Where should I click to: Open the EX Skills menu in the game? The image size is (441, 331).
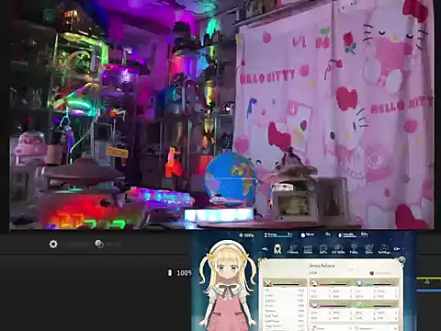[338, 249]
